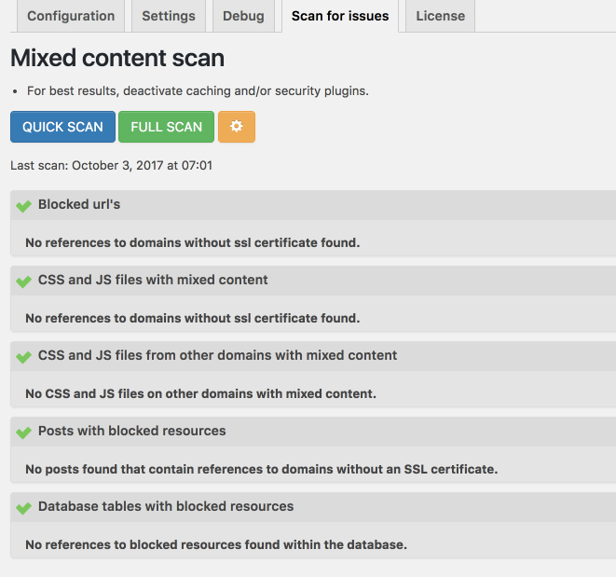Image resolution: width=616 pixels, height=577 pixels.
Task: Click checkmark for CSS and JS files from other domains
Action: [23, 356]
